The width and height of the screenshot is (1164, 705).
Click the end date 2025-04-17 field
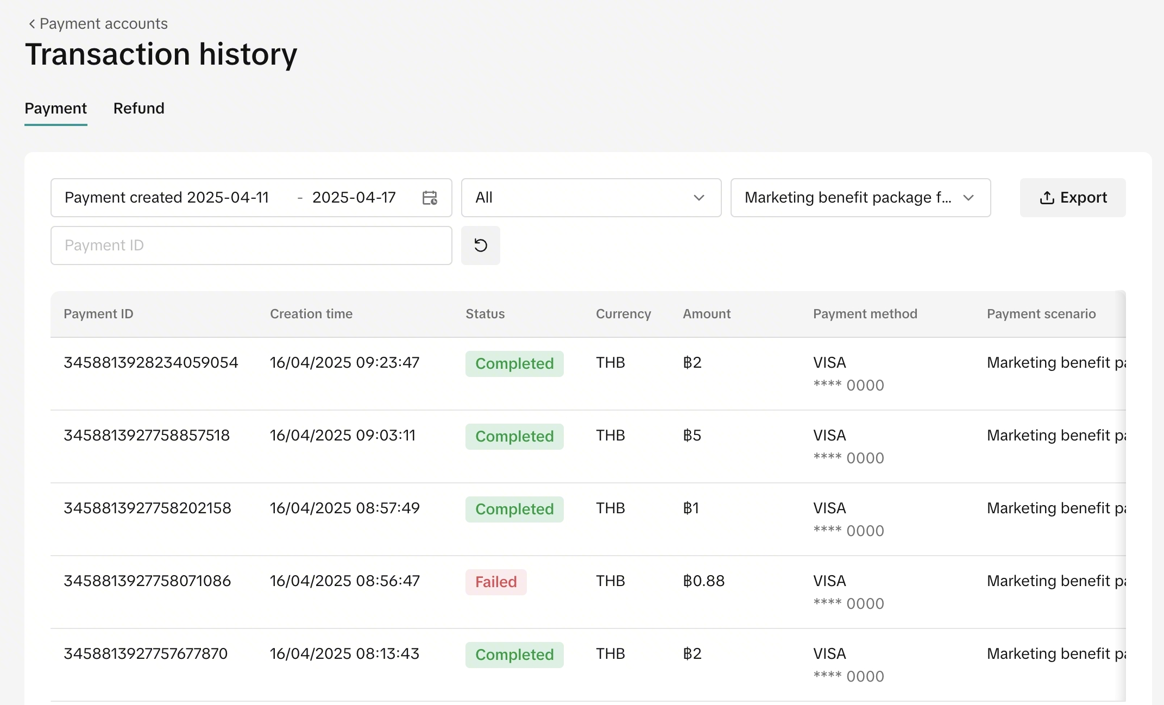tap(354, 198)
